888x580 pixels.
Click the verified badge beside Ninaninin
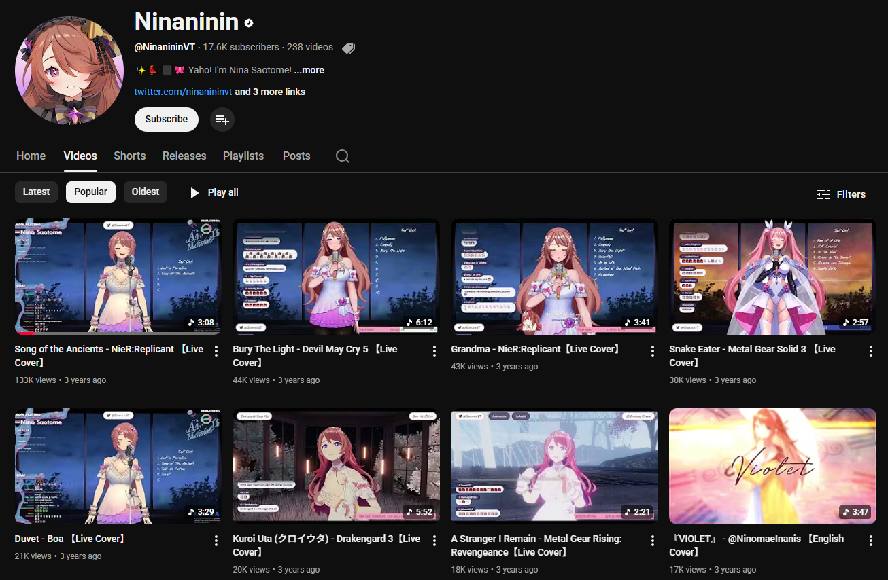(x=249, y=23)
